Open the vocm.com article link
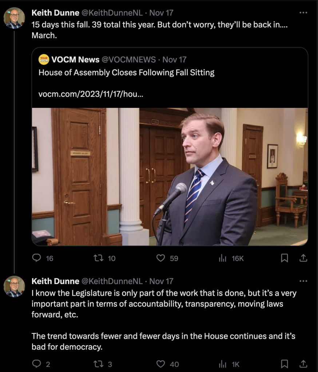This screenshot has height=372, width=318. click(x=91, y=94)
